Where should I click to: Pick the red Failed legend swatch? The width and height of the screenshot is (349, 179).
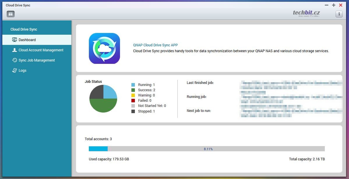pos(133,101)
